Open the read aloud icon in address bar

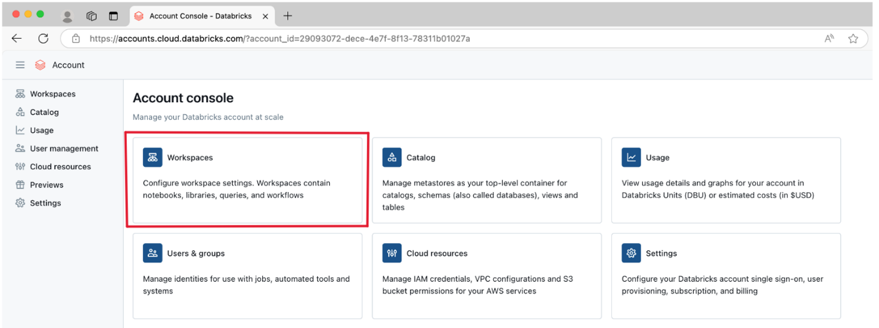pyautogui.click(x=829, y=38)
